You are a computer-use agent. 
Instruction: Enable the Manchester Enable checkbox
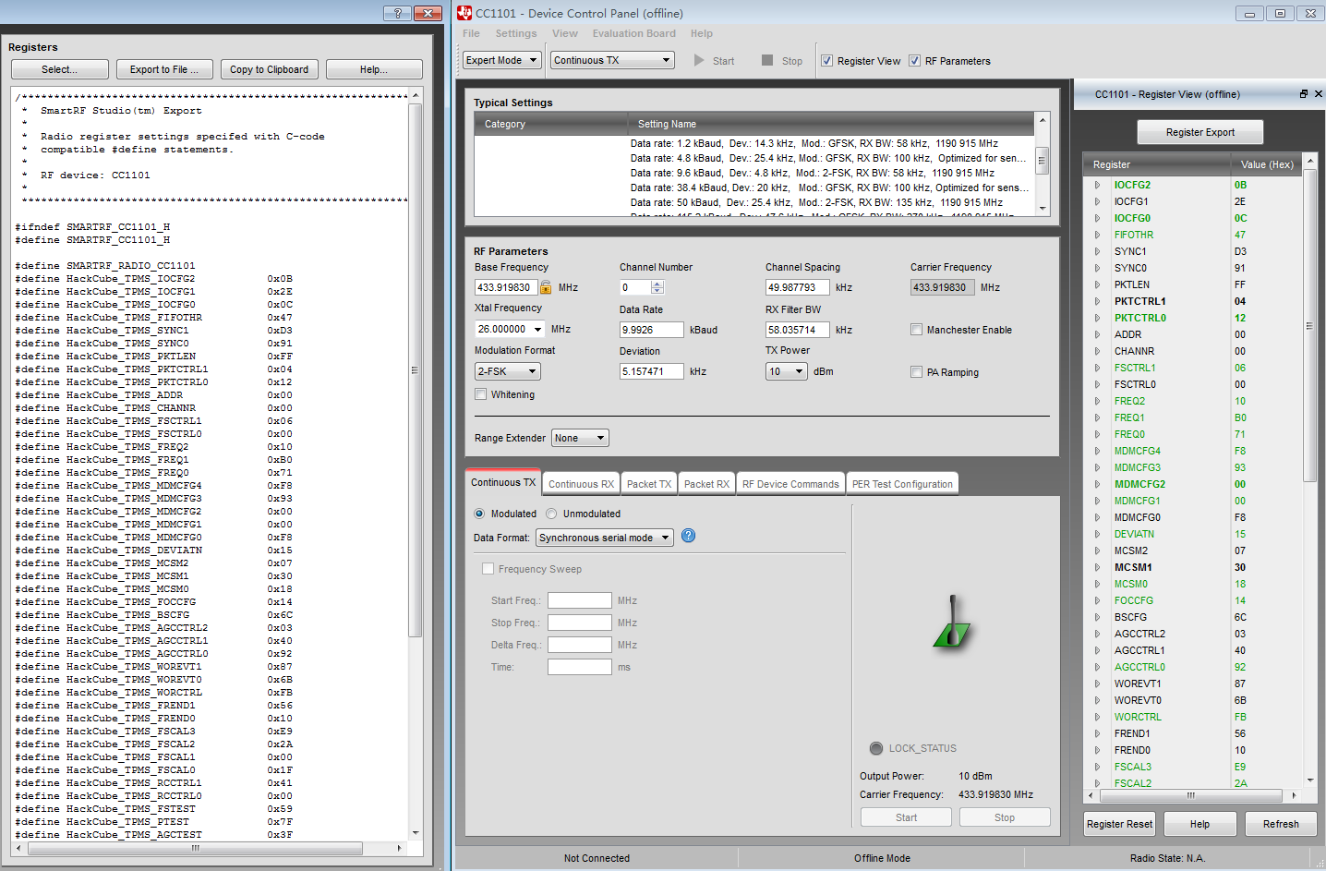[916, 330]
